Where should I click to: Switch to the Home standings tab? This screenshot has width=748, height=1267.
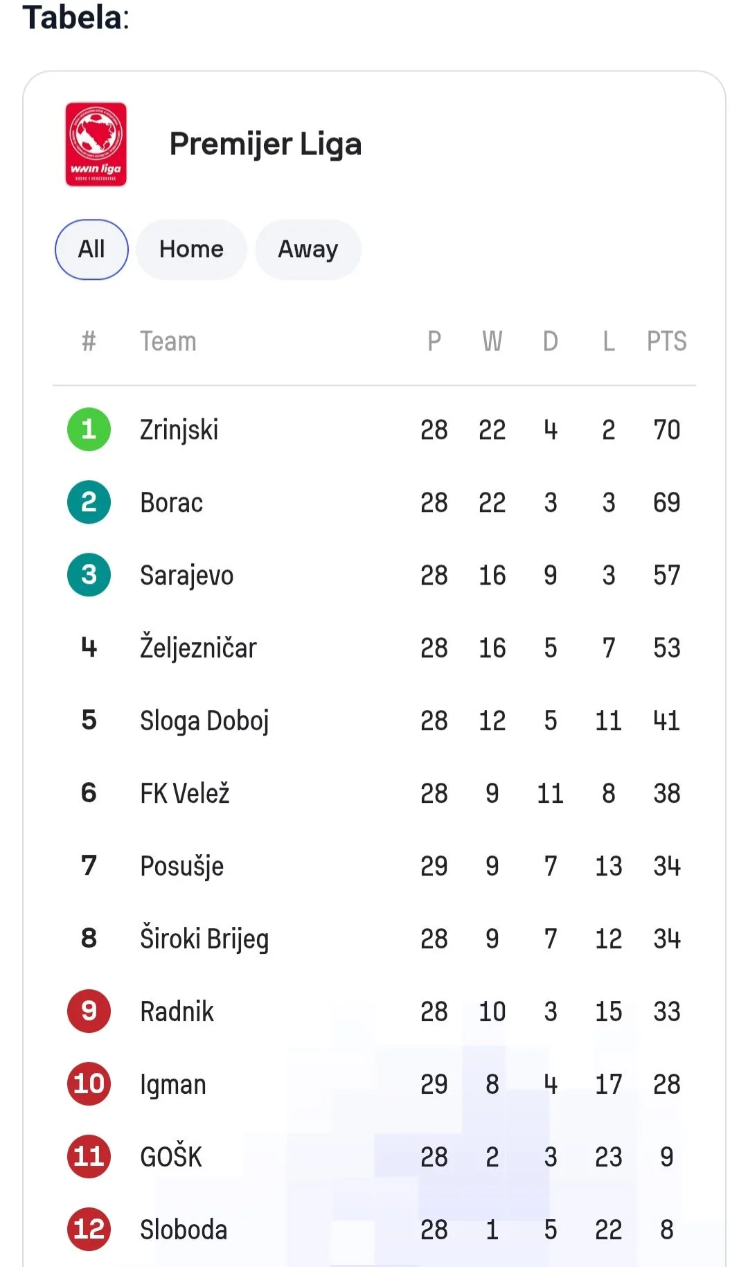pyautogui.click(x=191, y=249)
